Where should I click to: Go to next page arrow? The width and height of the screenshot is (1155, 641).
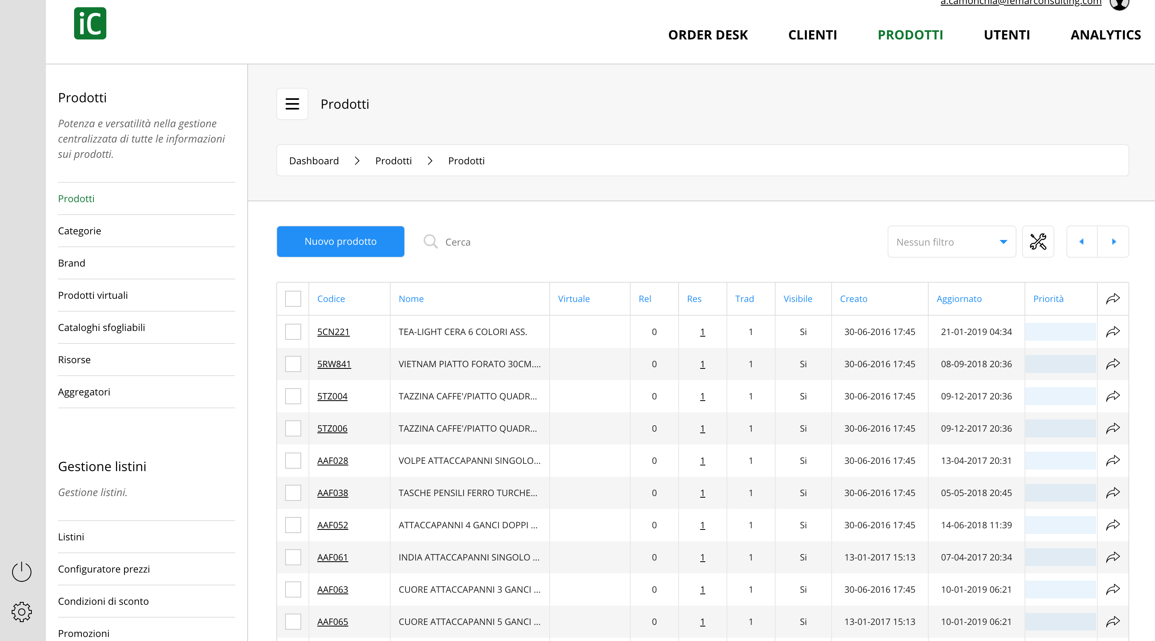[1114, 242]
